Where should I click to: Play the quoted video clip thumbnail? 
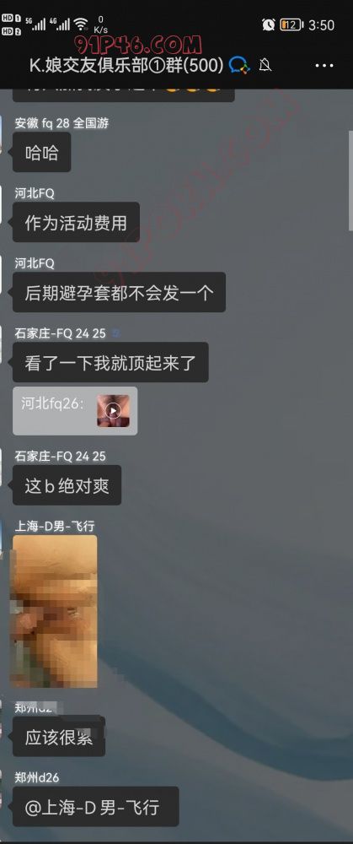coord(113,411)
